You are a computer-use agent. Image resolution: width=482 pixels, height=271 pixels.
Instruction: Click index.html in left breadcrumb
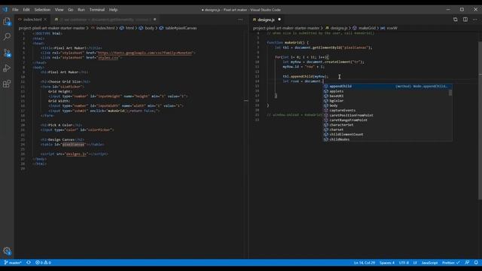click(x=105, y=28)
